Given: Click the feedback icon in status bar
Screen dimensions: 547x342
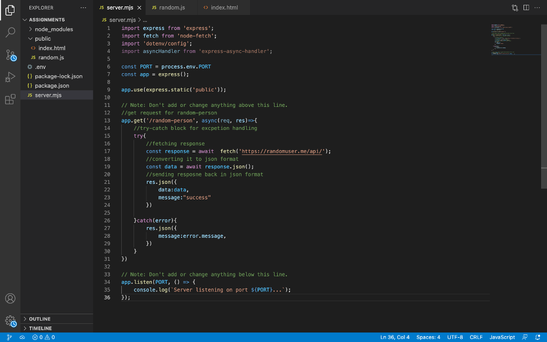Looking at the screenshot, I should click(525, 337).
